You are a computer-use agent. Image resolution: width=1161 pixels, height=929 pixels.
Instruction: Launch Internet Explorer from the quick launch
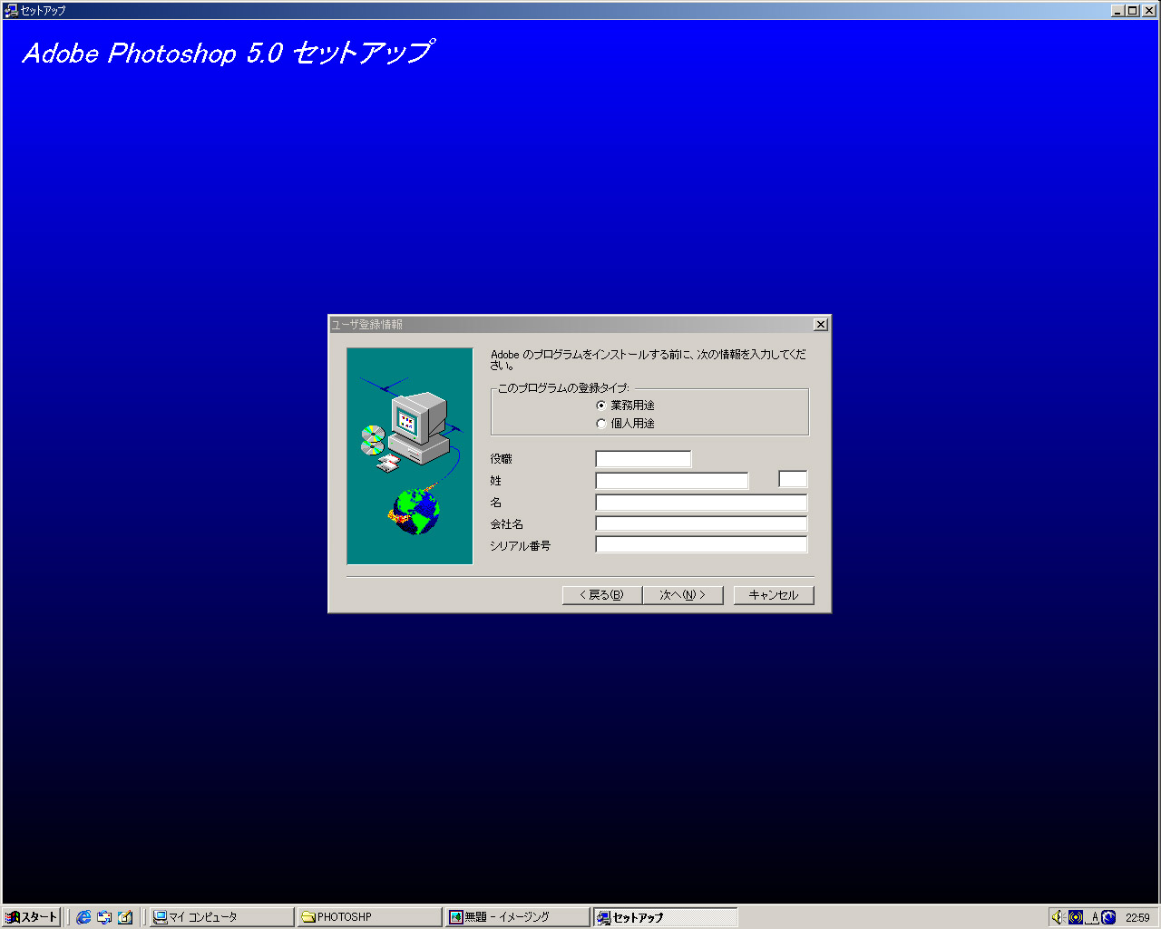tap(83, 917)
